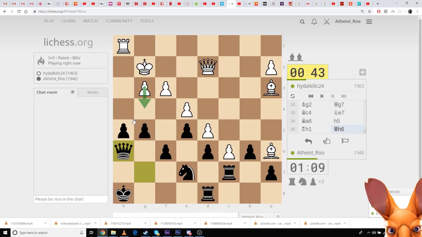
Task: Give opponent more time with plus icon
Action: point(362,72)
